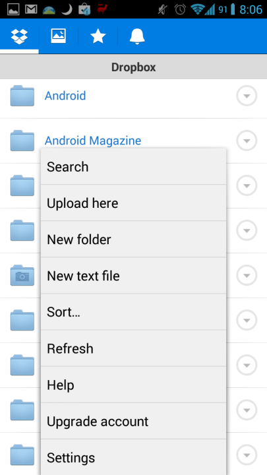The width and height of the screenshot is (267, 475).
Task: Create a New folder from menu
Action: pos(133,239)
